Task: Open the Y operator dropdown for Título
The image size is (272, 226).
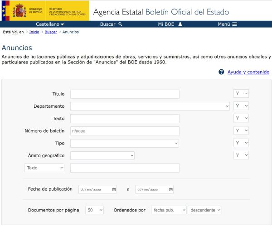Action: (x=241, y=94)
